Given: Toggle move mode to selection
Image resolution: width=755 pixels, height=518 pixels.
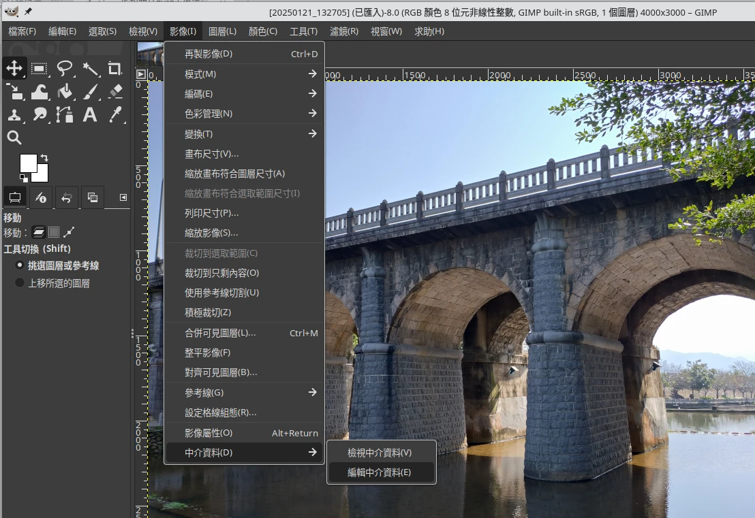Looking at the screenshot, I should pos(55,232).
